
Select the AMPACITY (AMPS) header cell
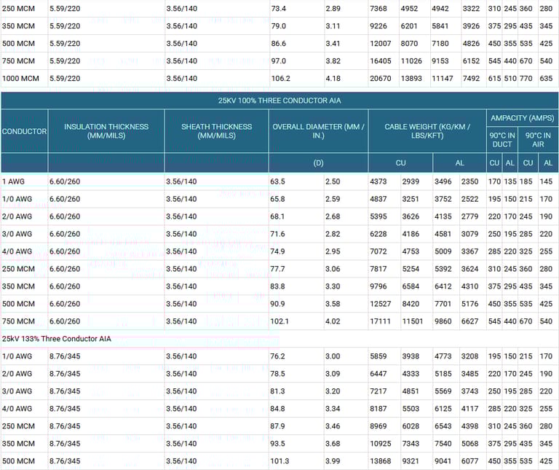521,118
